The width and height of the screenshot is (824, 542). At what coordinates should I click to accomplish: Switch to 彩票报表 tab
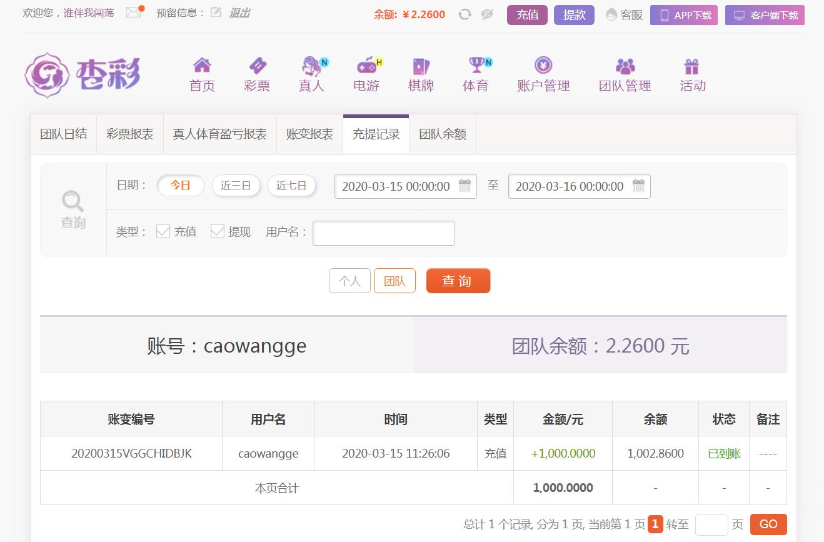tap(130, 134)
